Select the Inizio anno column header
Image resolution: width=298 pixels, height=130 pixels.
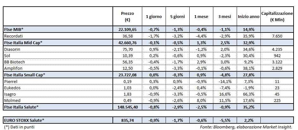coord(248,16)
